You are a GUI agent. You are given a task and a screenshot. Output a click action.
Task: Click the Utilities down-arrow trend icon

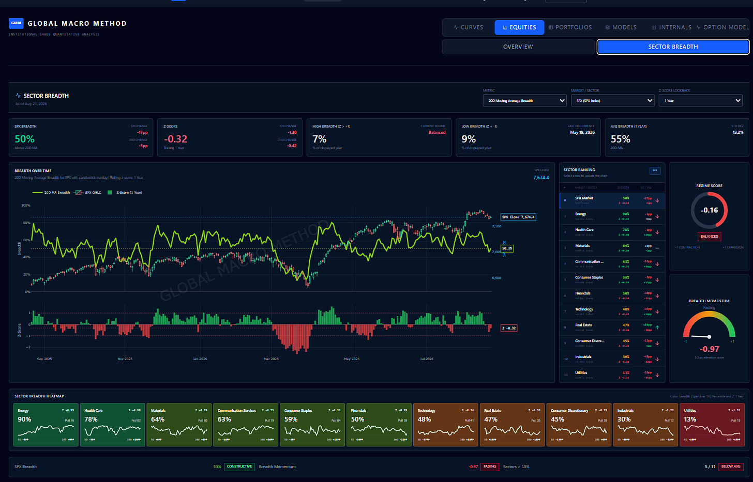[x=657, y=375]
